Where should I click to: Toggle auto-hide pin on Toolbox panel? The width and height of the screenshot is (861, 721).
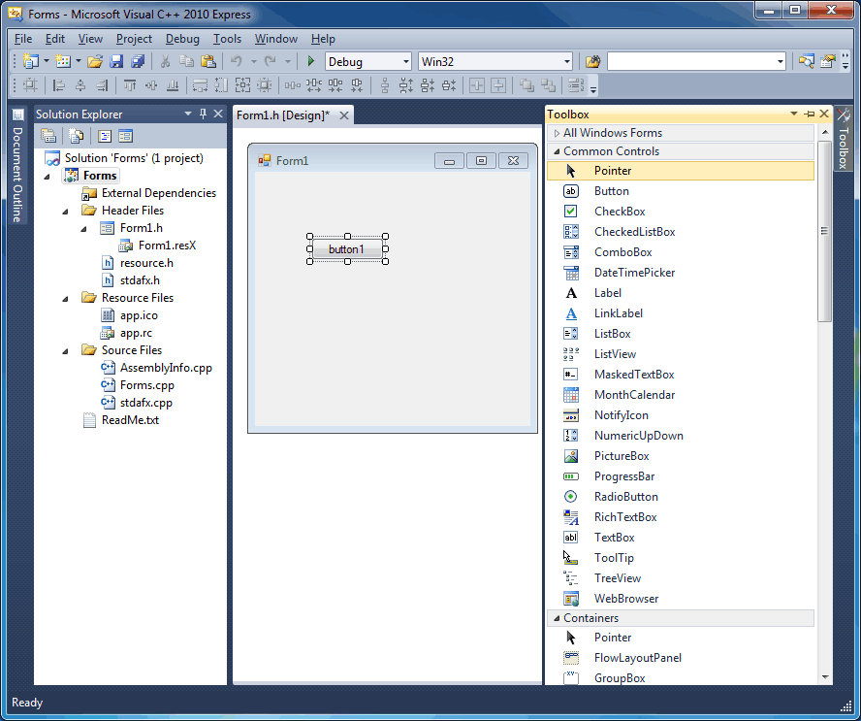pyautogui.click(x=810, y=114)
